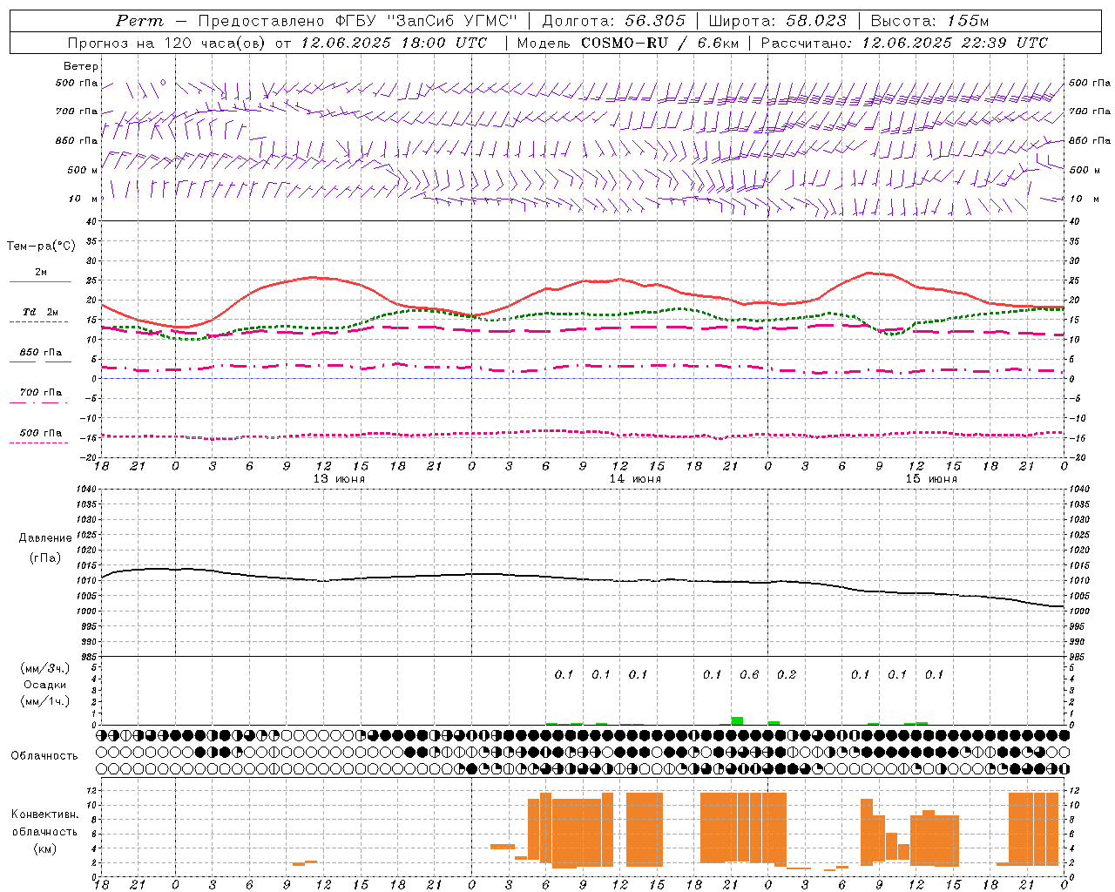Click the "0.2" precipitation amount value
The height and width of the screenshot is (892, 1115).
[787, 674]
